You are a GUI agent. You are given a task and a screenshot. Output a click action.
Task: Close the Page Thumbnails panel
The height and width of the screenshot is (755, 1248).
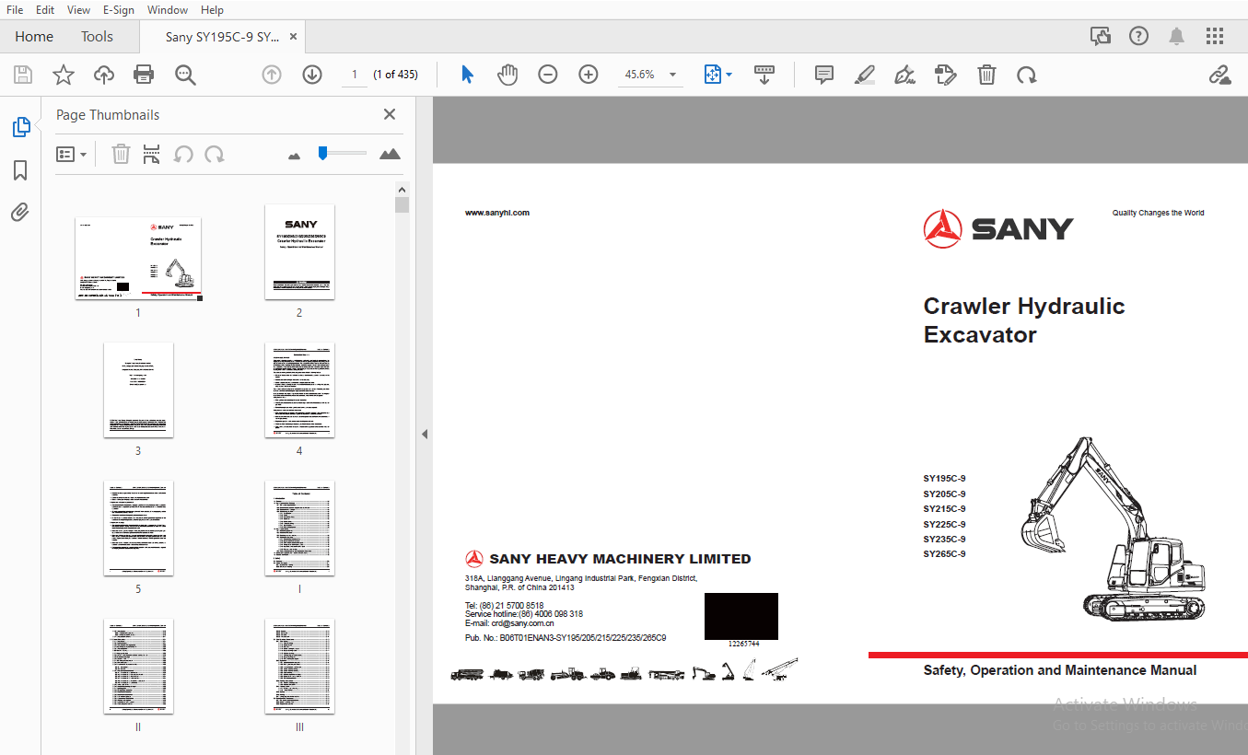[x=390, y=114]
